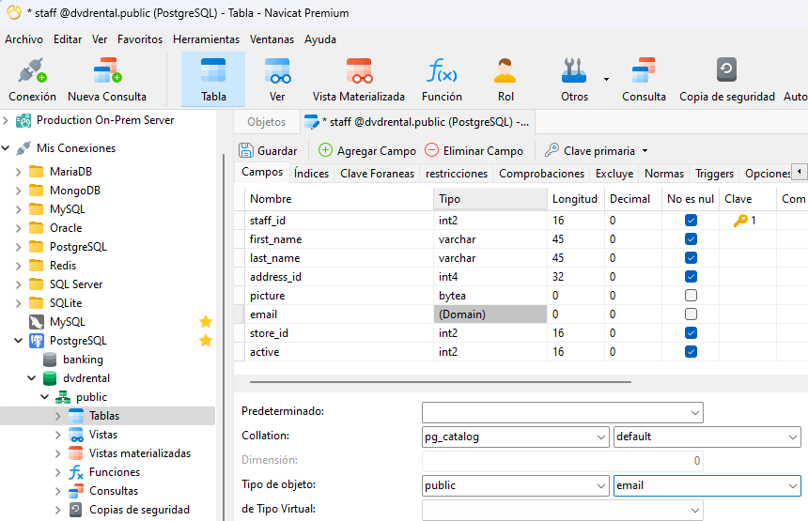Screen dimensions: 808x521
Task: Open Nueva Consulta from the toolbar
Action: pos(107,71)
